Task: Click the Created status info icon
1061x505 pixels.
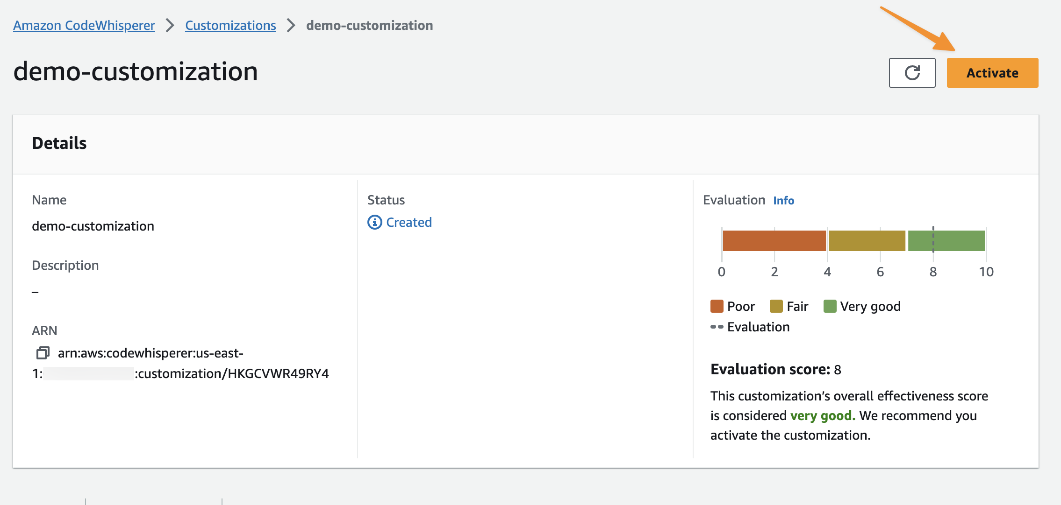Action: coord(374,222)
